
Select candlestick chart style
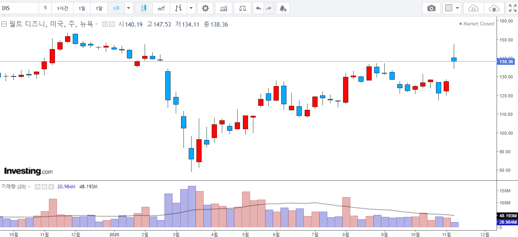click(x=143, y=8)
